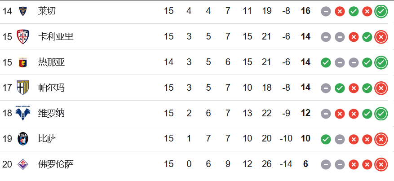This screenshot has width=394, height=181.
Task: Click the Fiorentina purple logo
Action: 23,164
